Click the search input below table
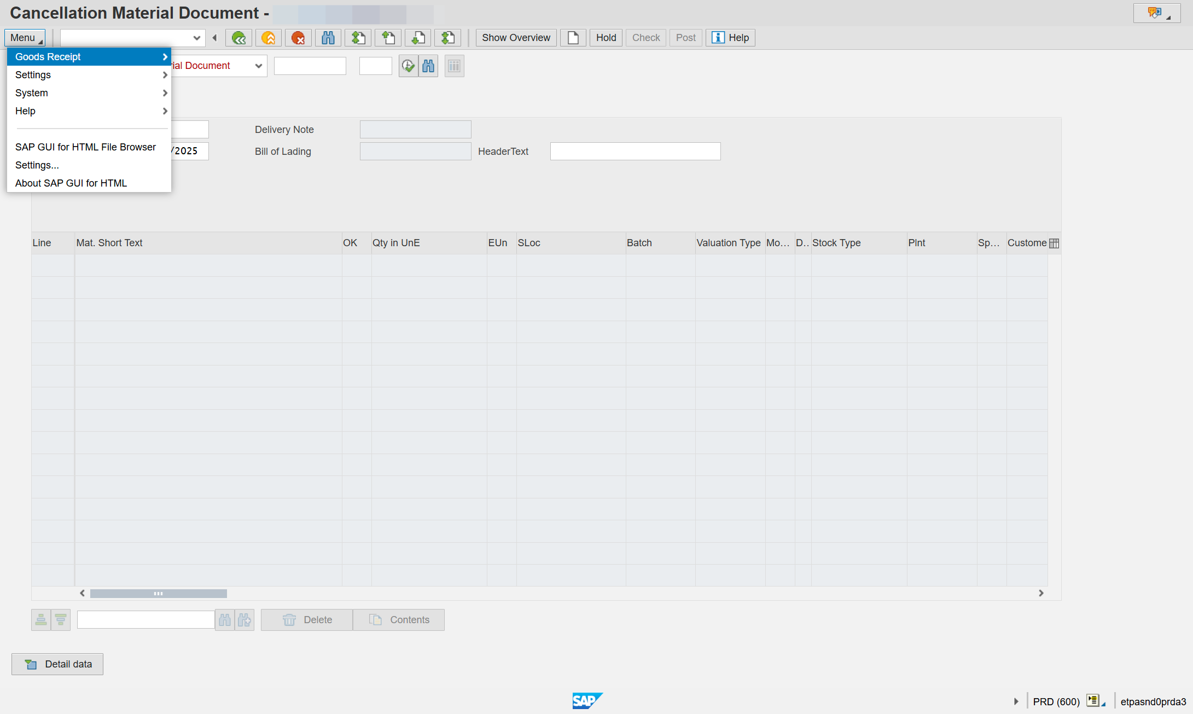The height and width of the screenshot is (714, 1193). click(146, 620)
